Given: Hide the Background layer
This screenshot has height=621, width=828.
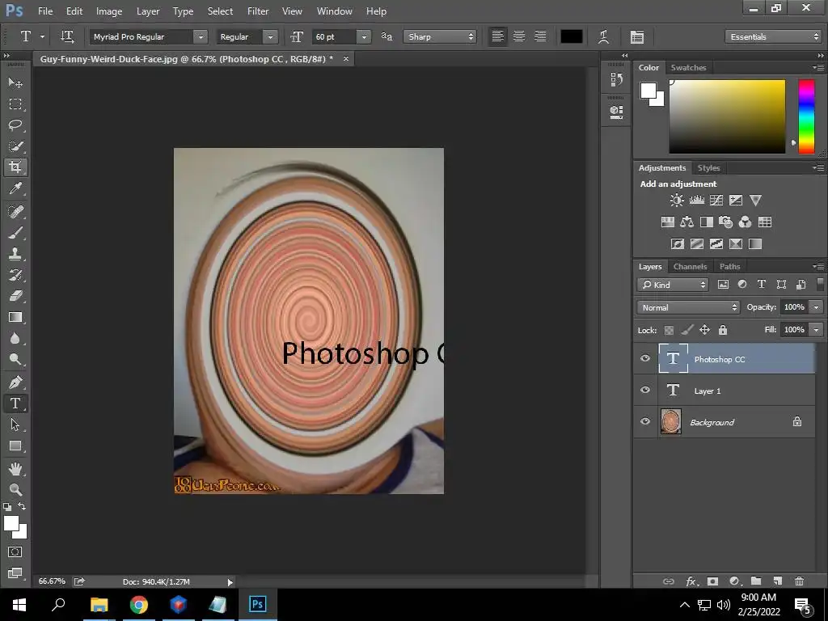Looking at the screenshot, I should [644, 422].
